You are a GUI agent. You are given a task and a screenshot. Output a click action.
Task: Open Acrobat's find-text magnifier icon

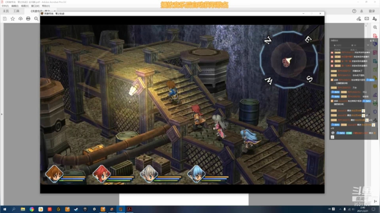36,18
